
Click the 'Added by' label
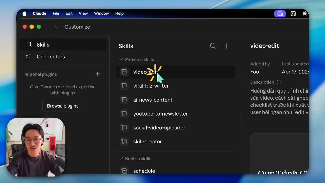260,64
